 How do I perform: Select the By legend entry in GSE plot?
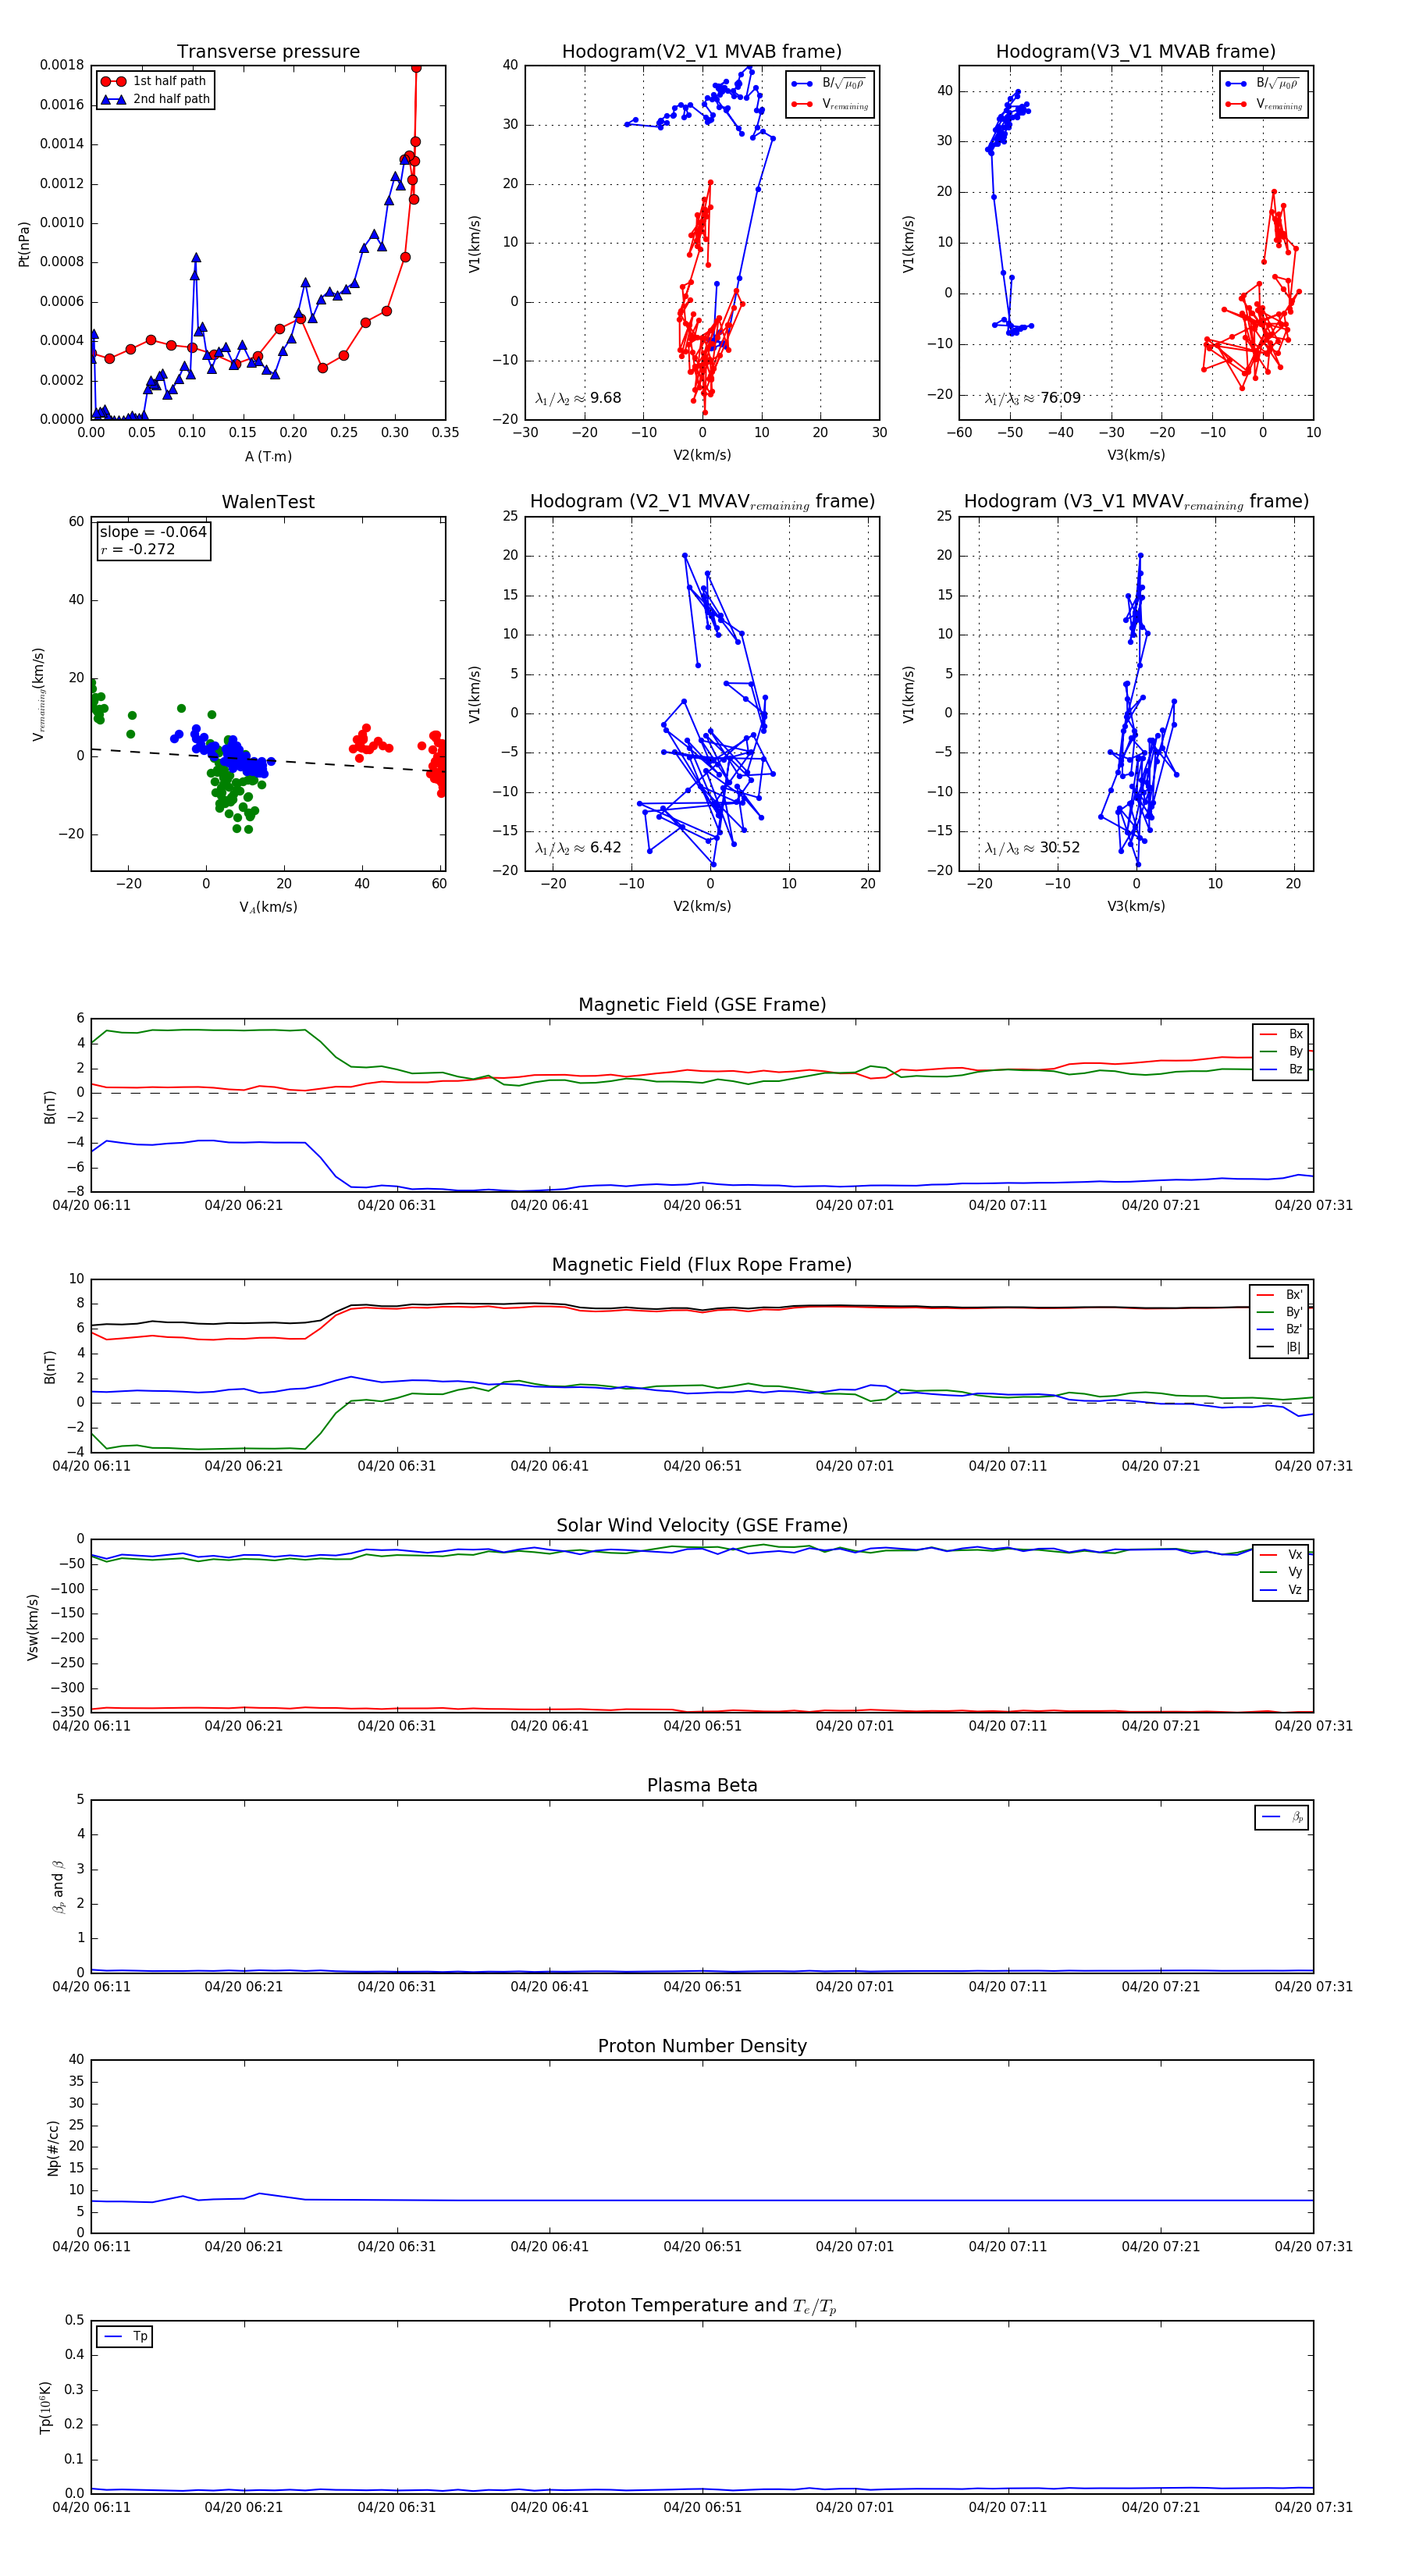pyautogui.click(x=1281, y=1051)
